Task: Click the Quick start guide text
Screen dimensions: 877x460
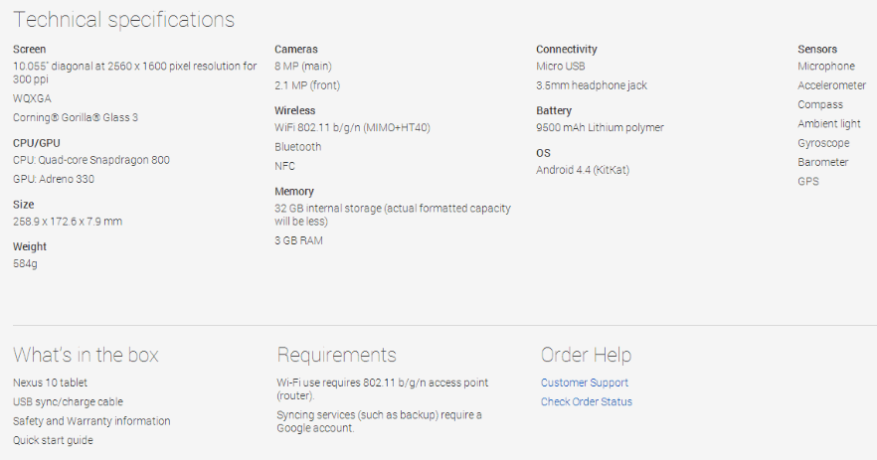Action: 53,440
